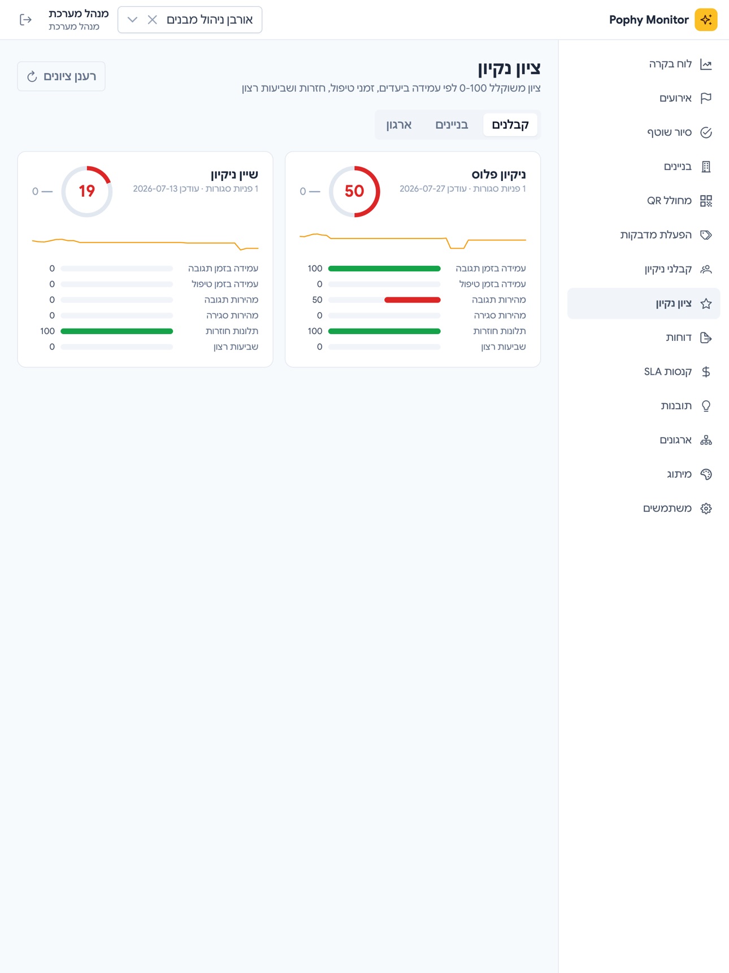729x973 pixels.
Task: Click the QR code icon for מחולל QR
Action: point(706,201)
